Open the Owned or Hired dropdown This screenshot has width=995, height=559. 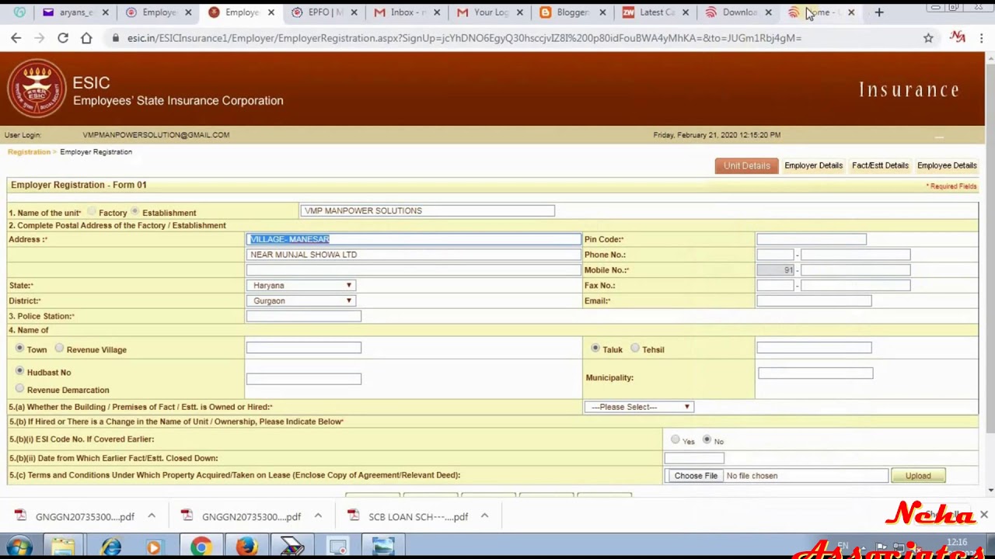pos(639,407)
